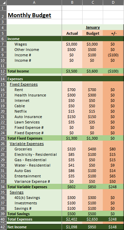Viewport: 124px width, 230px height.
Task: Click Netflix budget $15 value
Action: 92,111
